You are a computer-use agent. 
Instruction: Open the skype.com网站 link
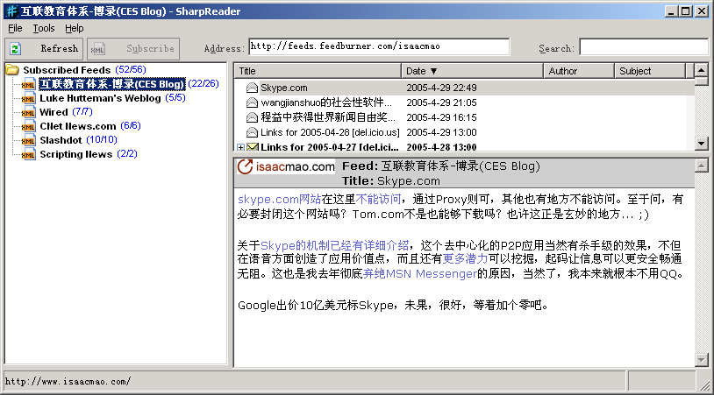pos(280,199)
